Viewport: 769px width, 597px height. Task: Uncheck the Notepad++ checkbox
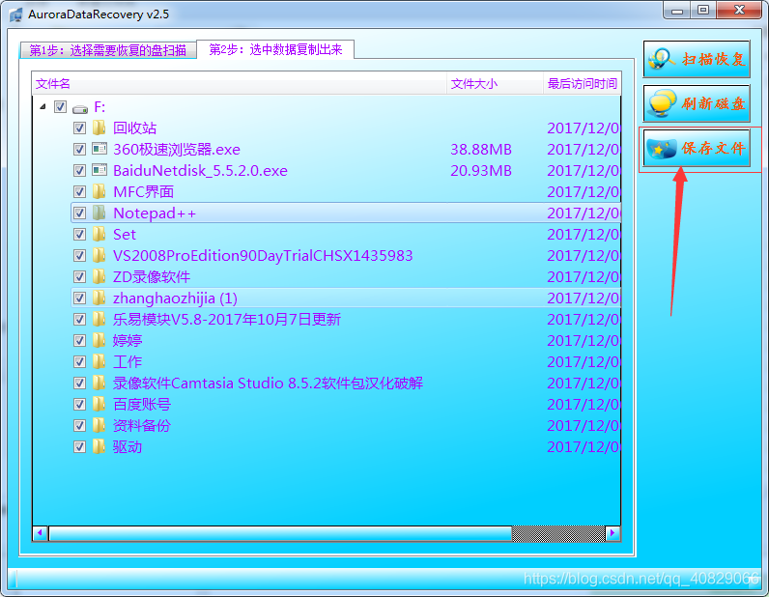point(79,213)
